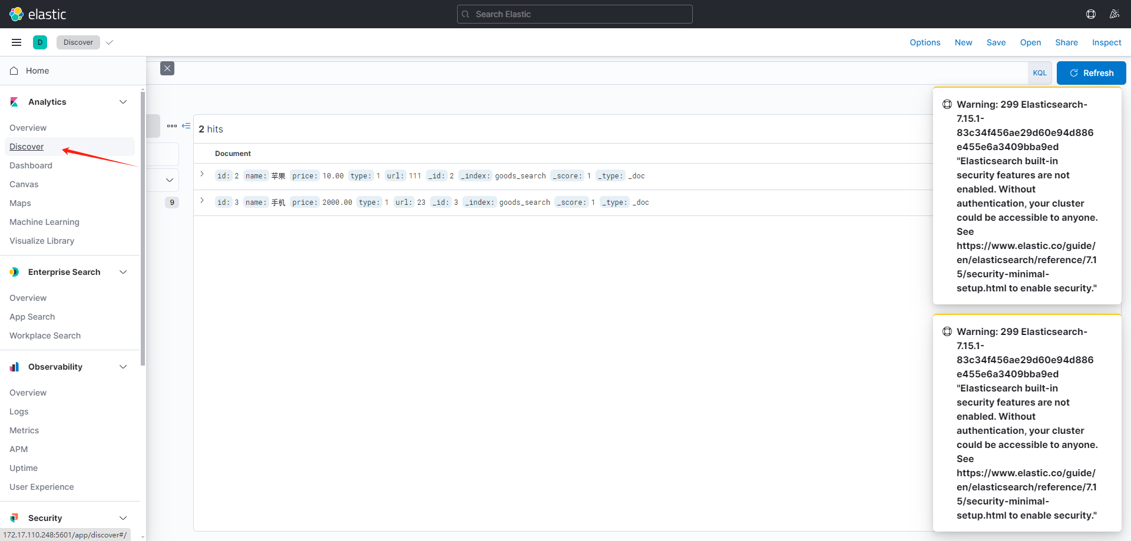Click the Analytics section icon
Image resolution: width=1131 pixels, height=541 pixels.
14,102
